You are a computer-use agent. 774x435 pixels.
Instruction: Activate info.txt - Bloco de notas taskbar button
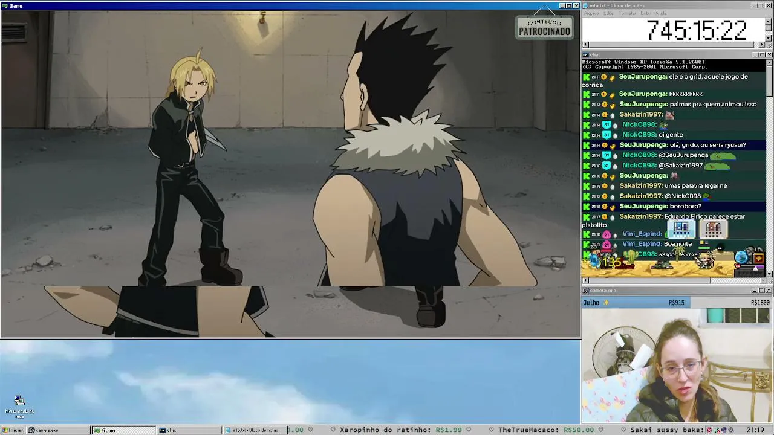coord(255,430)
